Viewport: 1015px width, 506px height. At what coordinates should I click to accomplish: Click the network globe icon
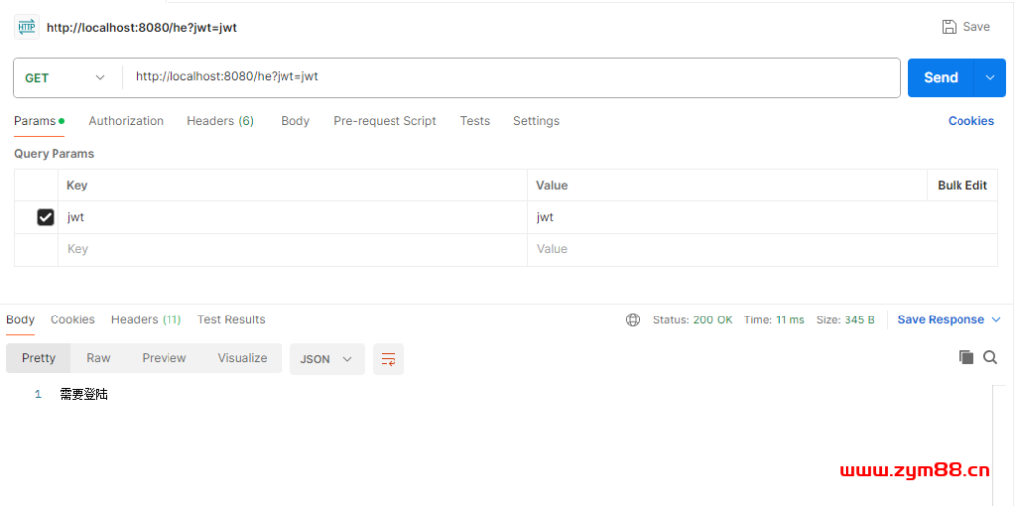(x=633, y=320)
